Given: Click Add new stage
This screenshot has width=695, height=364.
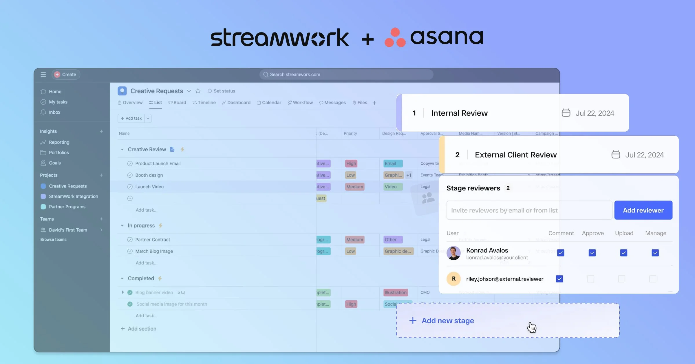Looking at the screenshot, I should coord(447,321).
